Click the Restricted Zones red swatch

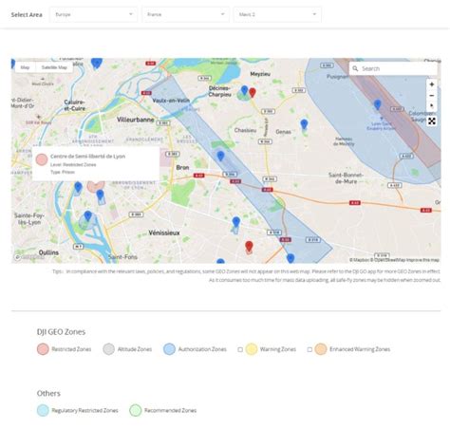(43, 349)
